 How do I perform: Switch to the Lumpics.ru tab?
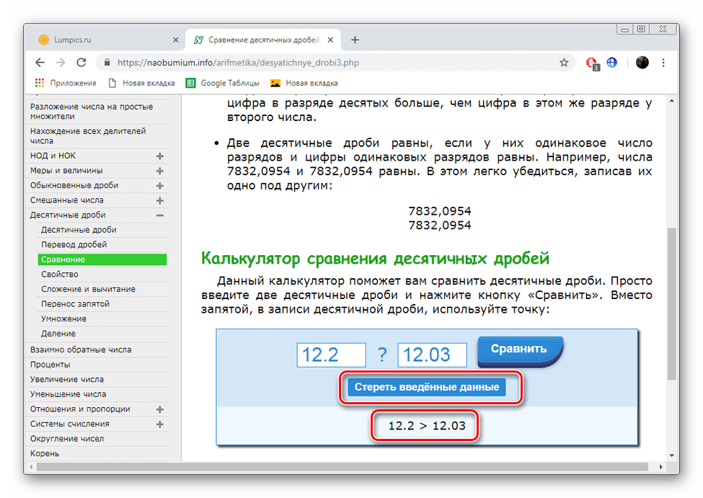click(107, 40)
